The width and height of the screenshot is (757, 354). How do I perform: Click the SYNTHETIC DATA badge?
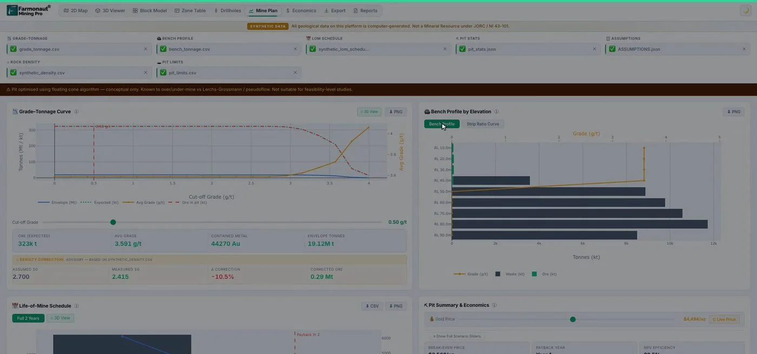pos(268,26)
